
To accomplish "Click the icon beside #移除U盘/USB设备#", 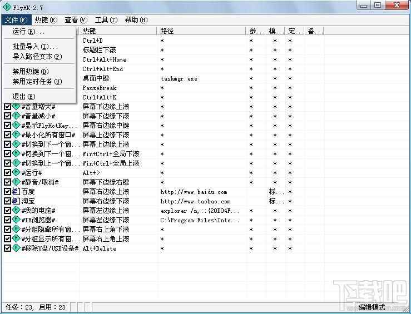I will 16,248.
